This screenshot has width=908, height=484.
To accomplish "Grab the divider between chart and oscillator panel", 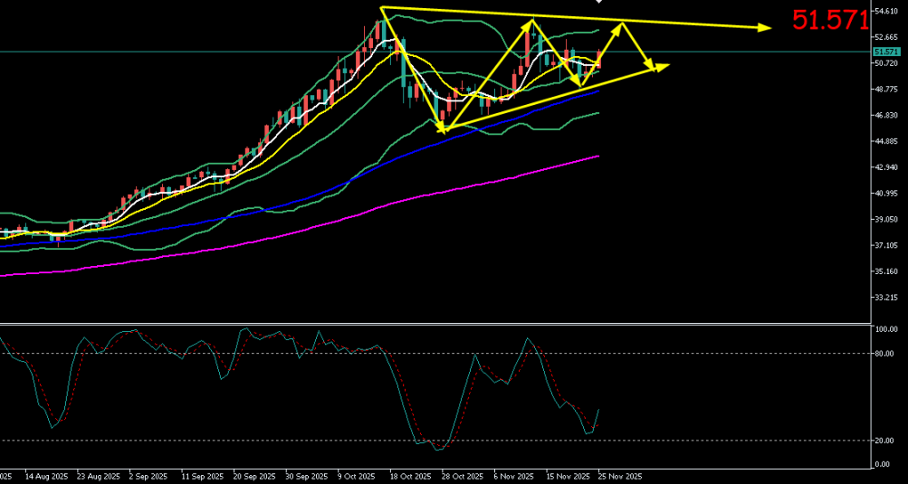I will tap(435, 323).
